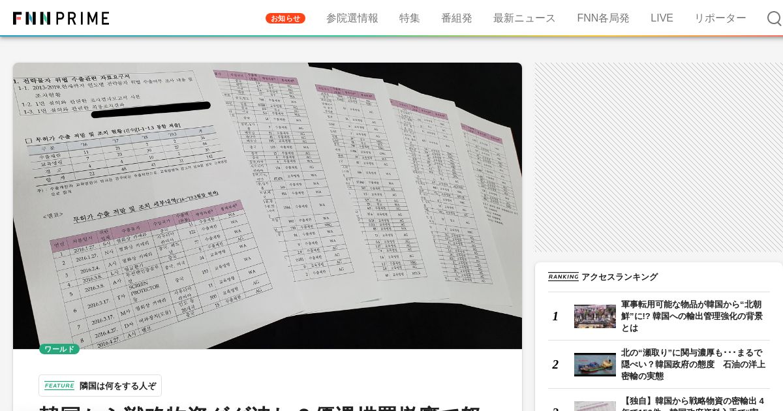
Task: Go to 参院選情報 menu
Action: point(352,18)
